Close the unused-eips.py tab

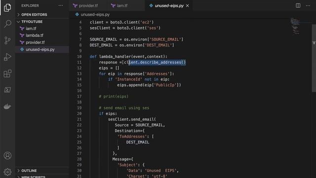click(x=188, y=5)
